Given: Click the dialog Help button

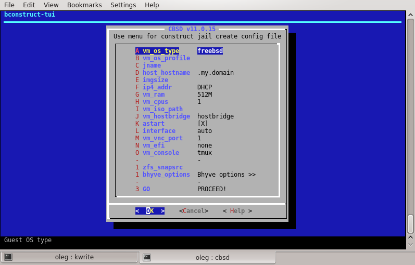Looking at the screenshot, I should pos(237,211).
